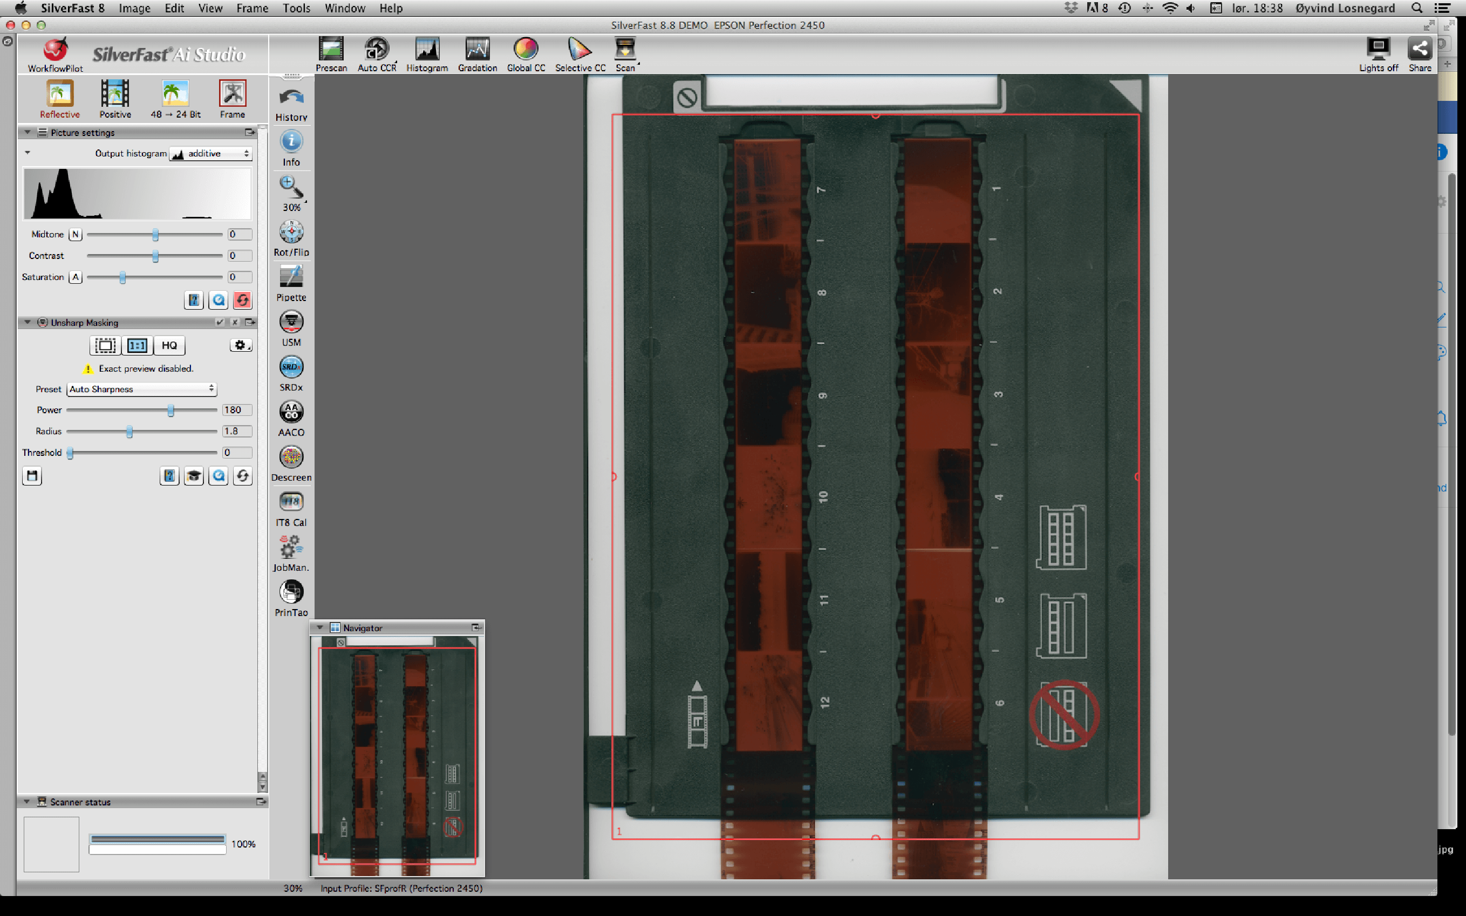Image resolution: width=1466 pixels, height=916 pixels.
Task: Reset the Unsharp Masking settings
Action: (242, 476)
